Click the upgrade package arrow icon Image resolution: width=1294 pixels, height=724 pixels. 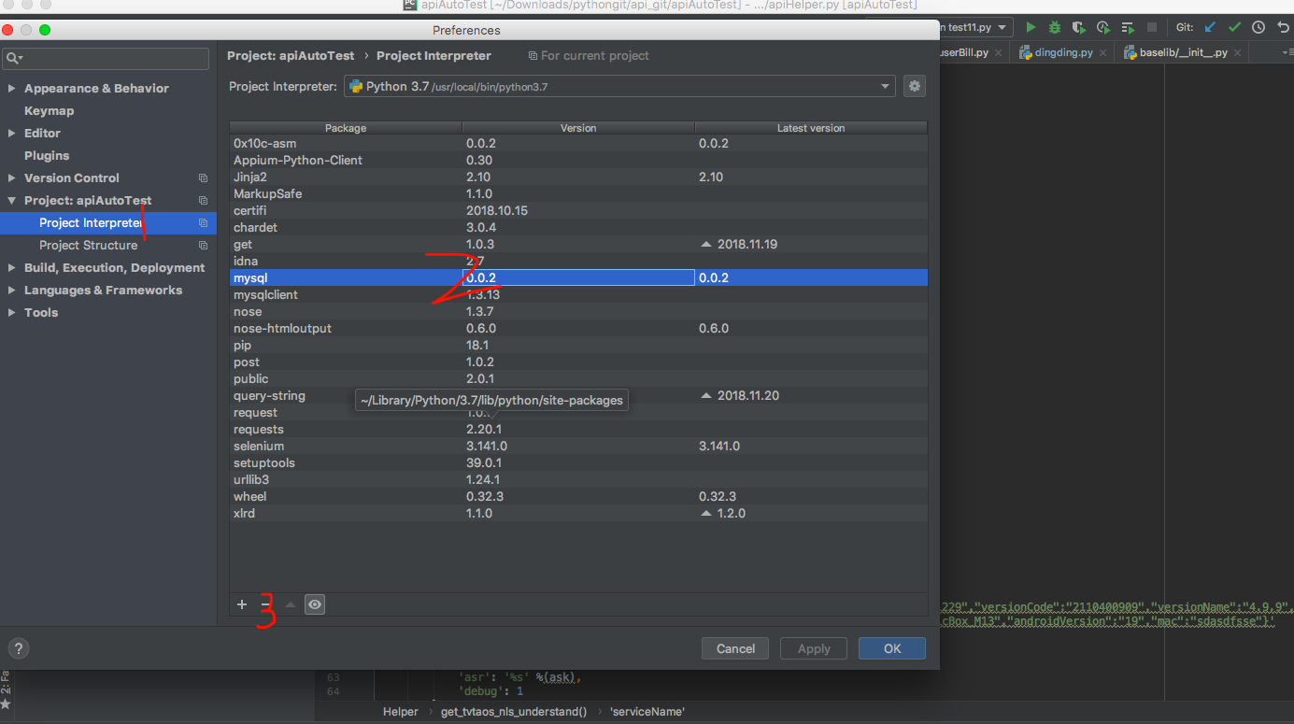tap(291, 604)
